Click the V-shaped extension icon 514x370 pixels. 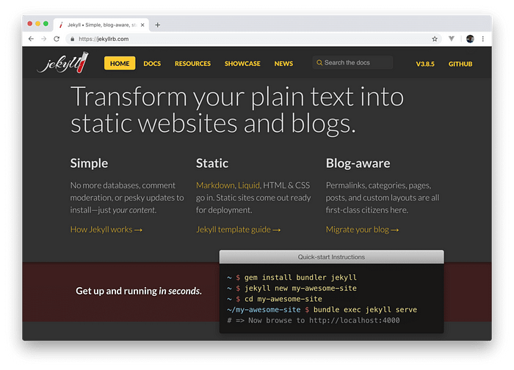pyautogui.click(x=452, y=39)
